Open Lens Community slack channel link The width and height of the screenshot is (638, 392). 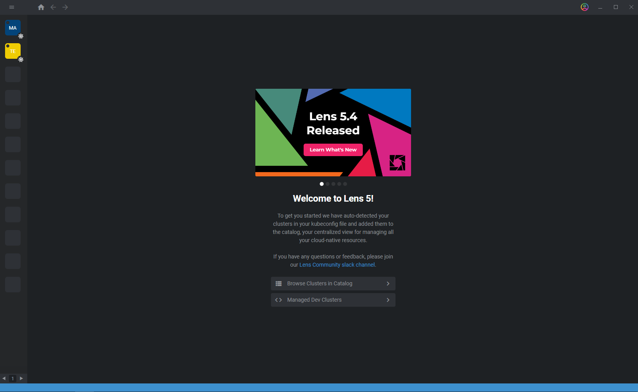coord(337,265)
